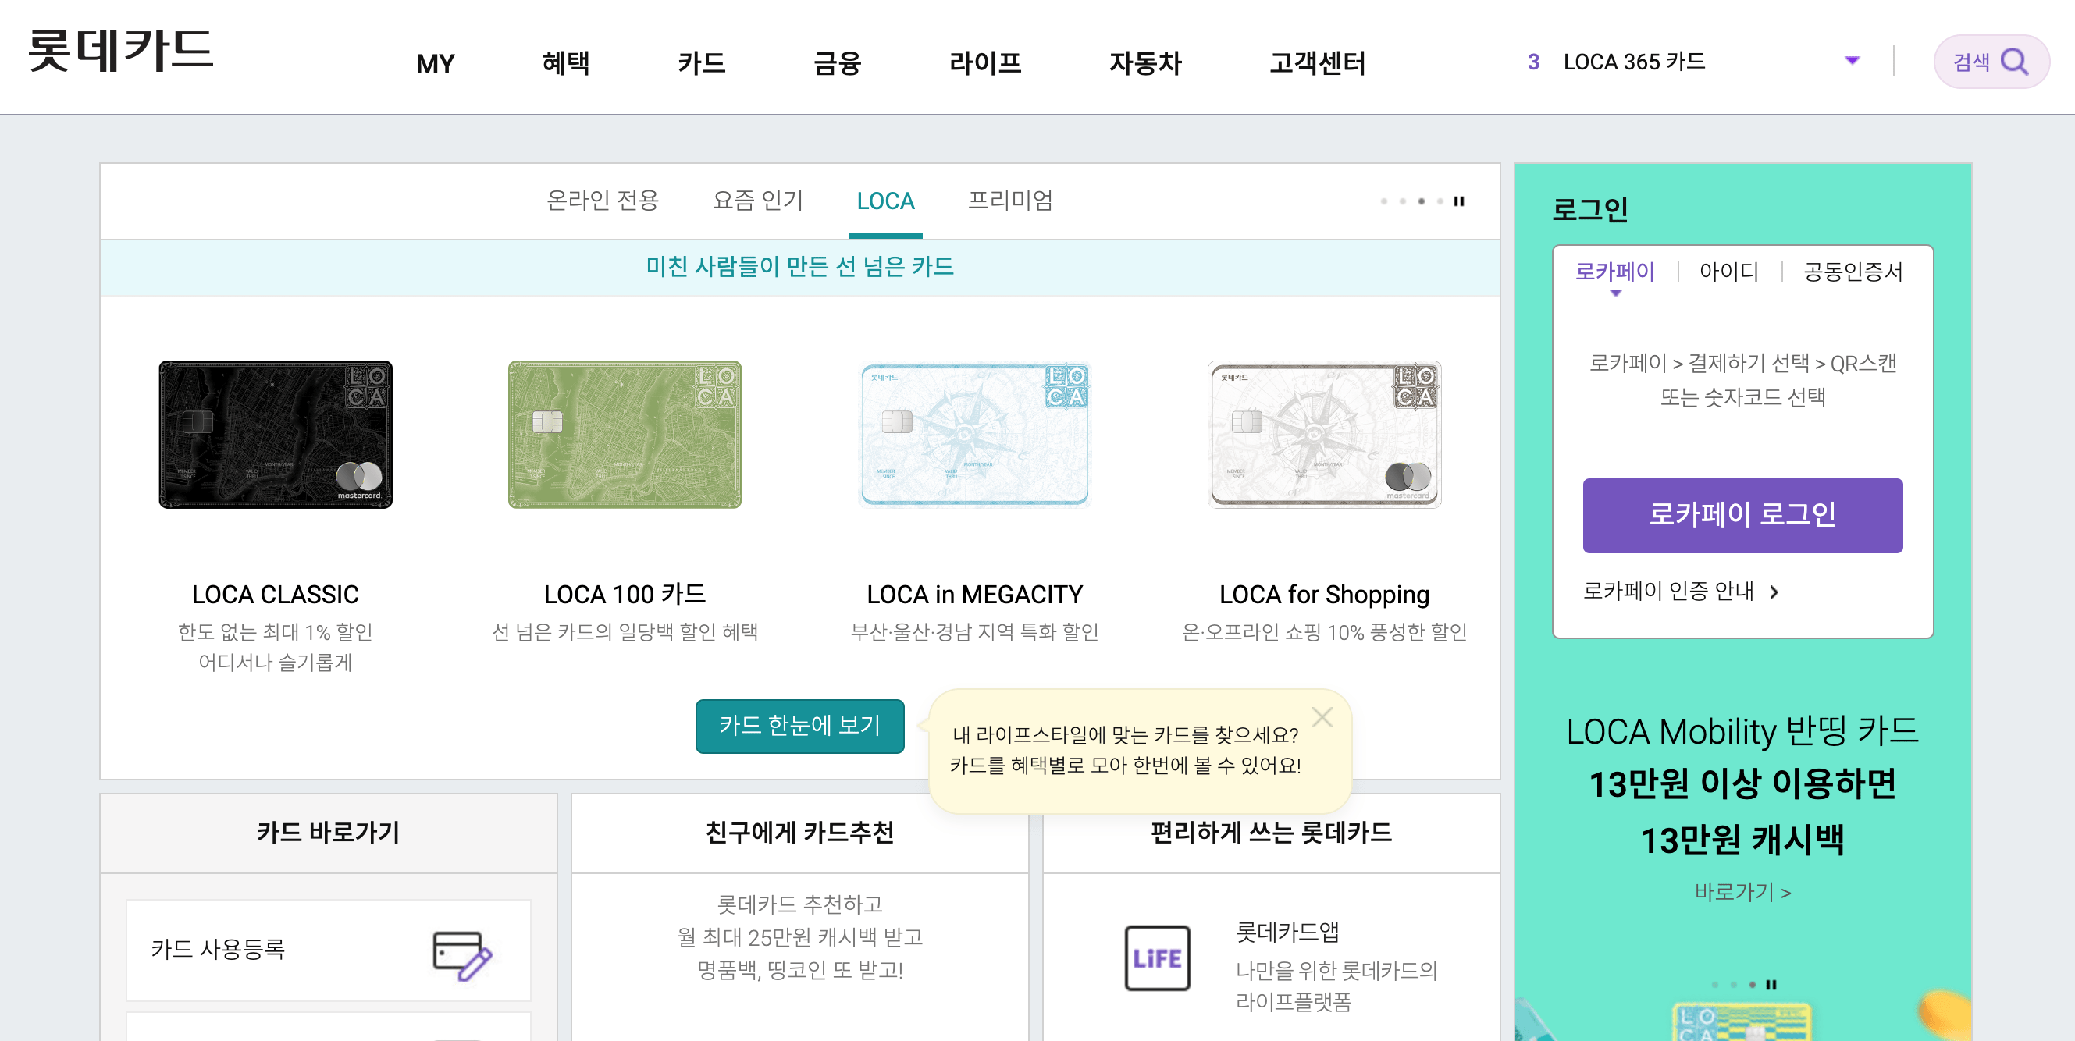Open the LOCA in MEGACITY card image

point(975,434)
